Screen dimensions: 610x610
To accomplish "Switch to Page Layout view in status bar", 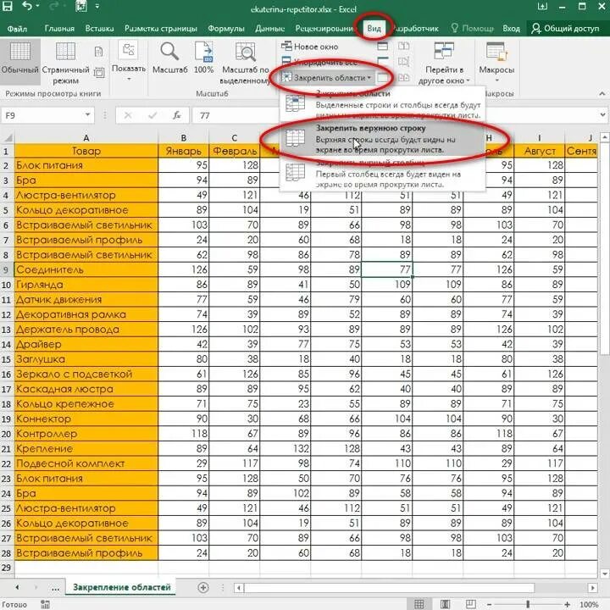I will coord(445,604).
